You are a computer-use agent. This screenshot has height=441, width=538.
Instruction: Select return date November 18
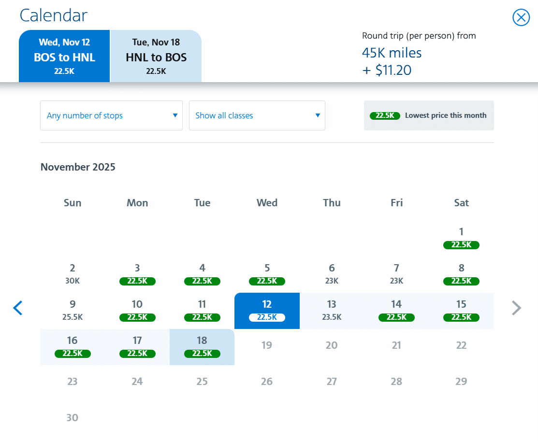[202, 347]
